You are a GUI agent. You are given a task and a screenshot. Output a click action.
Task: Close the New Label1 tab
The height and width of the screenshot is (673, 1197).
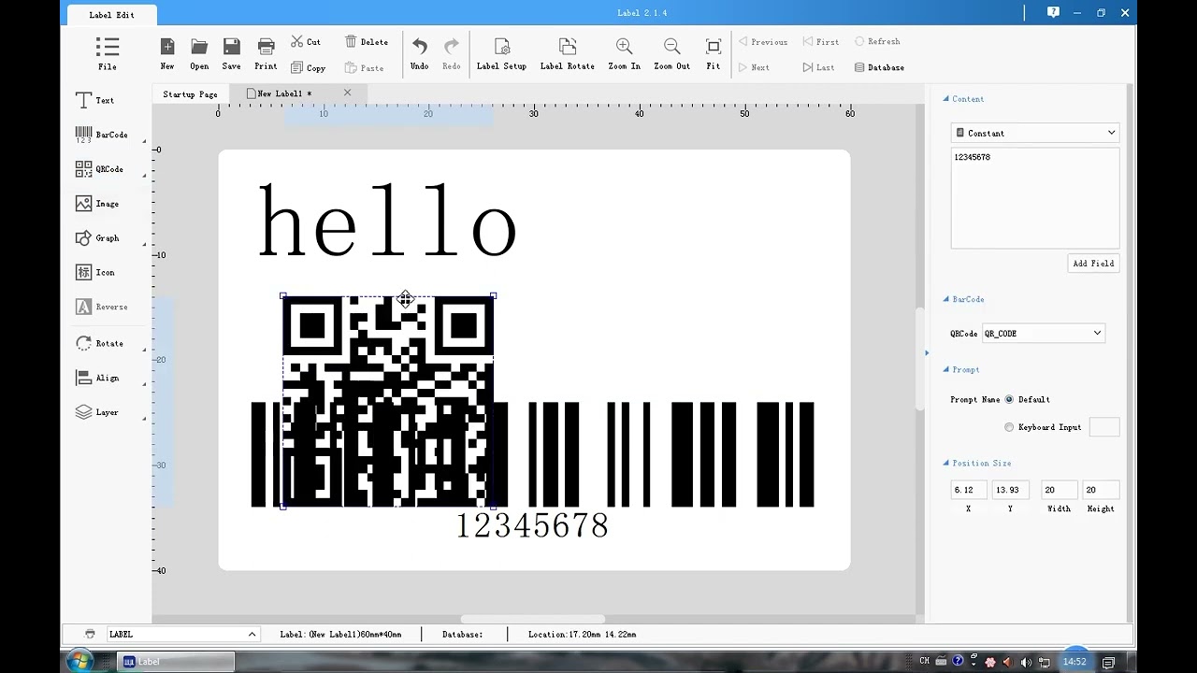point(347,93)
